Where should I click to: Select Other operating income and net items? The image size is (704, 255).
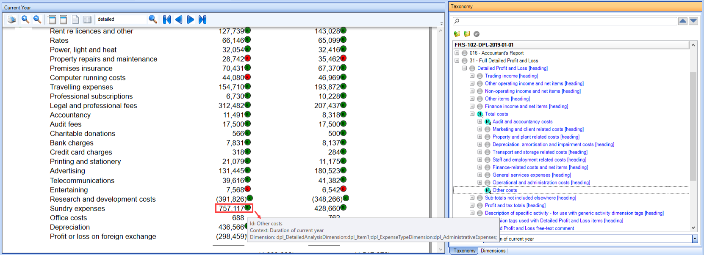click(534, 84)
